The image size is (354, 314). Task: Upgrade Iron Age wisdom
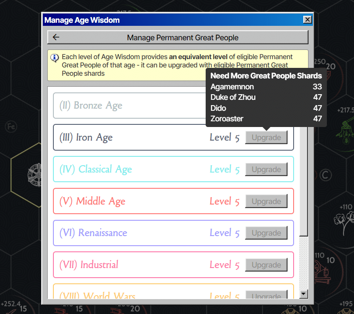pos(266,138)
